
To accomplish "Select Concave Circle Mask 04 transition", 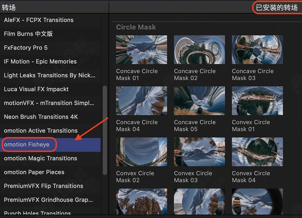I will pyautogui.click(x=141, y=101).
